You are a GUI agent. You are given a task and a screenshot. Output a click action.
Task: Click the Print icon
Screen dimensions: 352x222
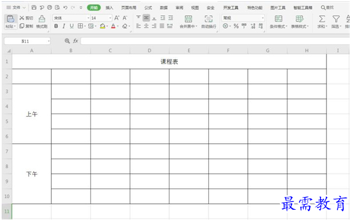point(49,8)
